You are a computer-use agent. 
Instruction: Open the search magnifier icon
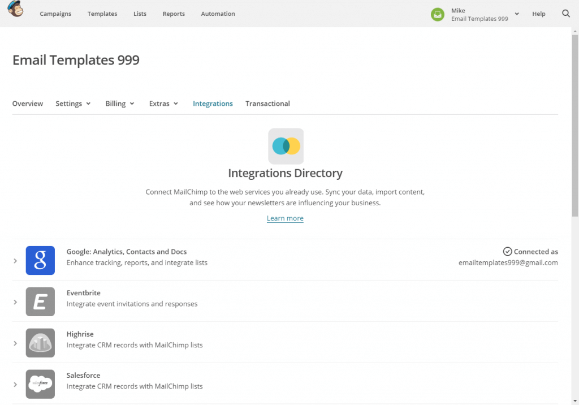click(x=565, y=14)
